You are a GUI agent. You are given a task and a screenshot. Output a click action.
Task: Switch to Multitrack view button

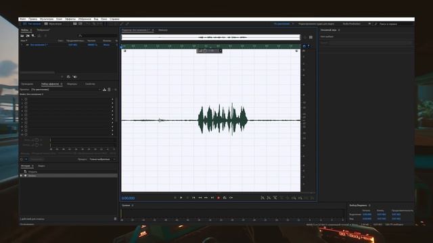(x=53, y=24)
